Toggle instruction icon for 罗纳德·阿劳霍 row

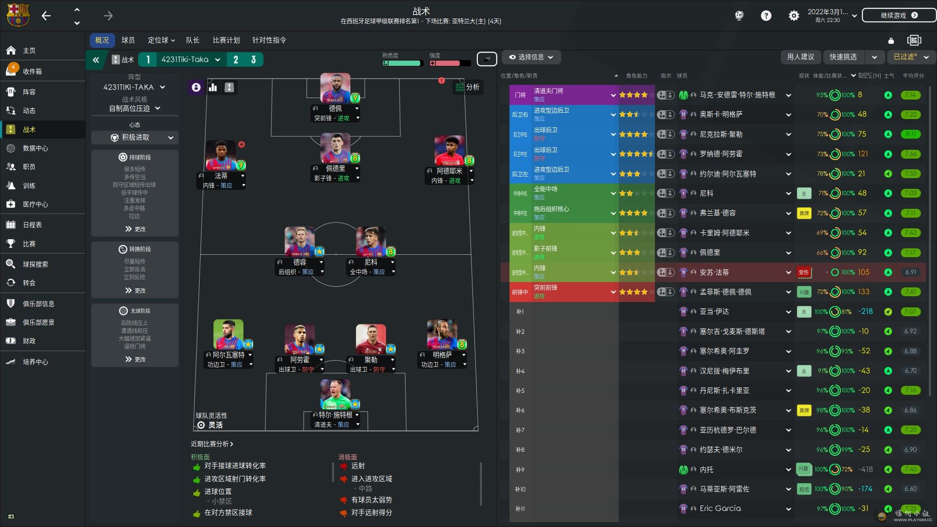[x=665, y=154]
